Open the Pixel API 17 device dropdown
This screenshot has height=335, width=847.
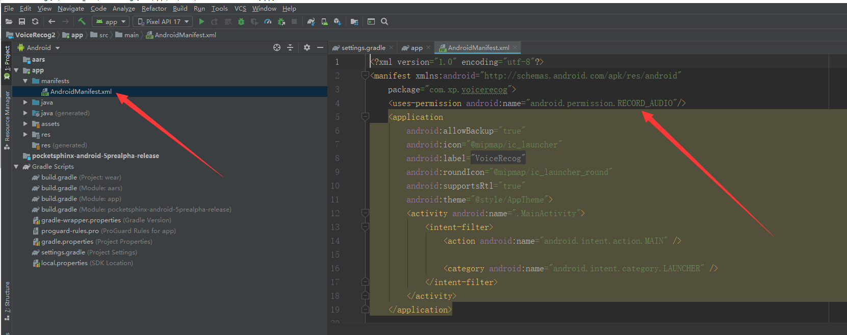point(163,21)
